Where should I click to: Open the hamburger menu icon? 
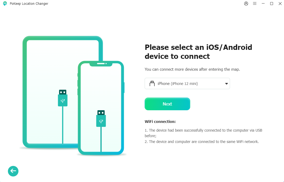(255, 4)
